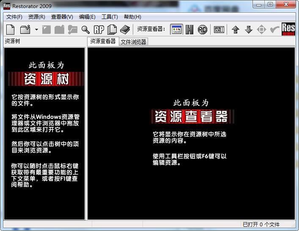The height and width of the screenshot is (231, 299).
Task: Open the 查看器(V) menu
Action: point(62,17)
